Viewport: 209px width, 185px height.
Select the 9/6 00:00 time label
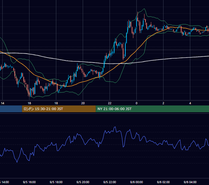[136, 182]
